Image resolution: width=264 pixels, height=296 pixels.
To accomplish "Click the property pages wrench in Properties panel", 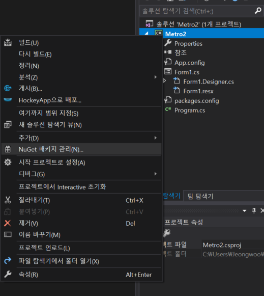I will (x=166, y=233).
